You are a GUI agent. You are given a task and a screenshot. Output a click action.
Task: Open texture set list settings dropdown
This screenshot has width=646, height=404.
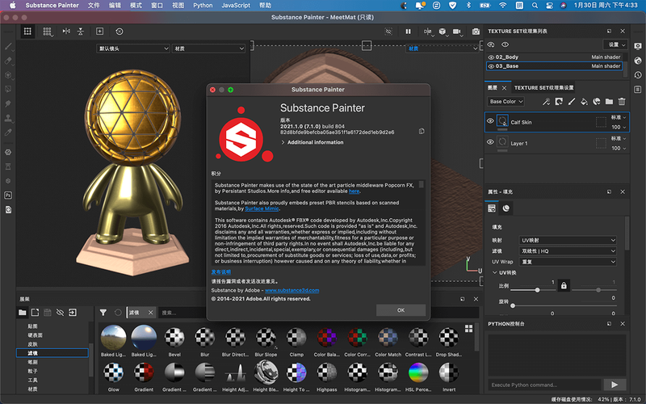coord(615,44)
